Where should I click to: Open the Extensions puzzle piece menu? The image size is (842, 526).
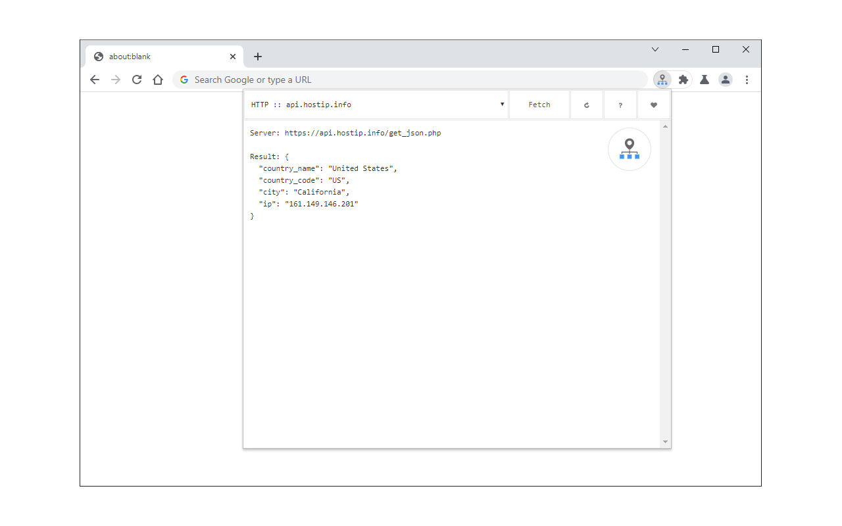683,80
